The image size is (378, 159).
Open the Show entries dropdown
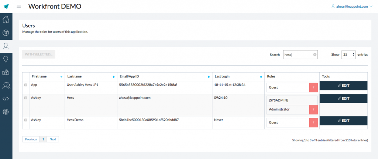pyautogui.click(x=348, y=54)
